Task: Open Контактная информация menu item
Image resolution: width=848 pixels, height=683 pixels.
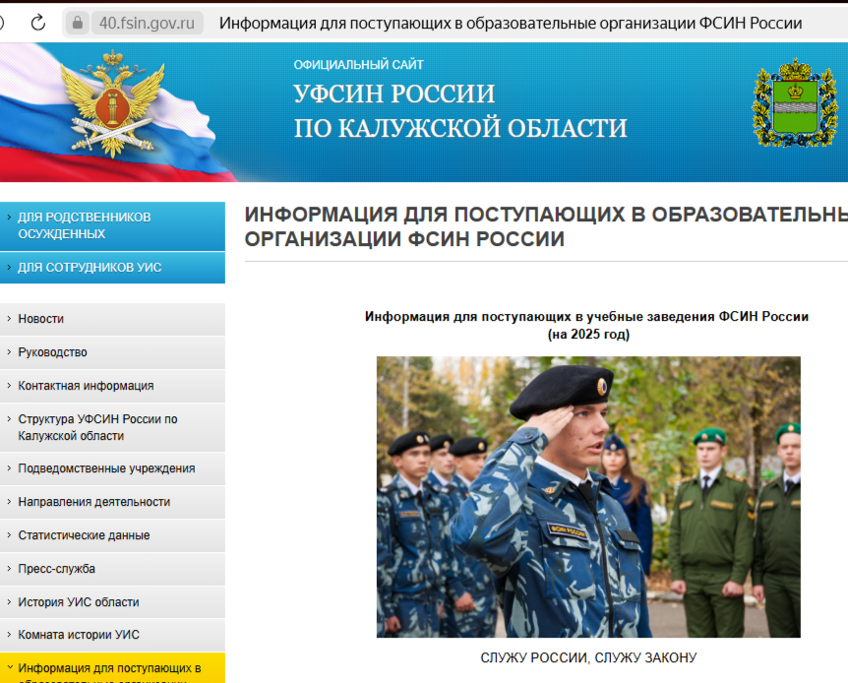Action: (x=112, y=386)
